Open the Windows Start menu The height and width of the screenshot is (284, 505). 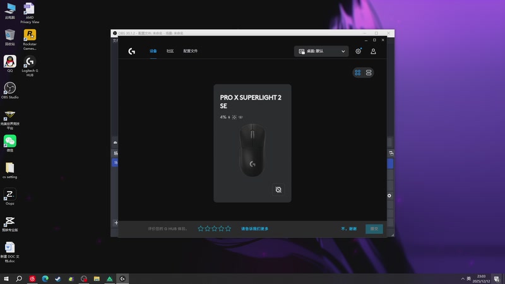point(6,278)
